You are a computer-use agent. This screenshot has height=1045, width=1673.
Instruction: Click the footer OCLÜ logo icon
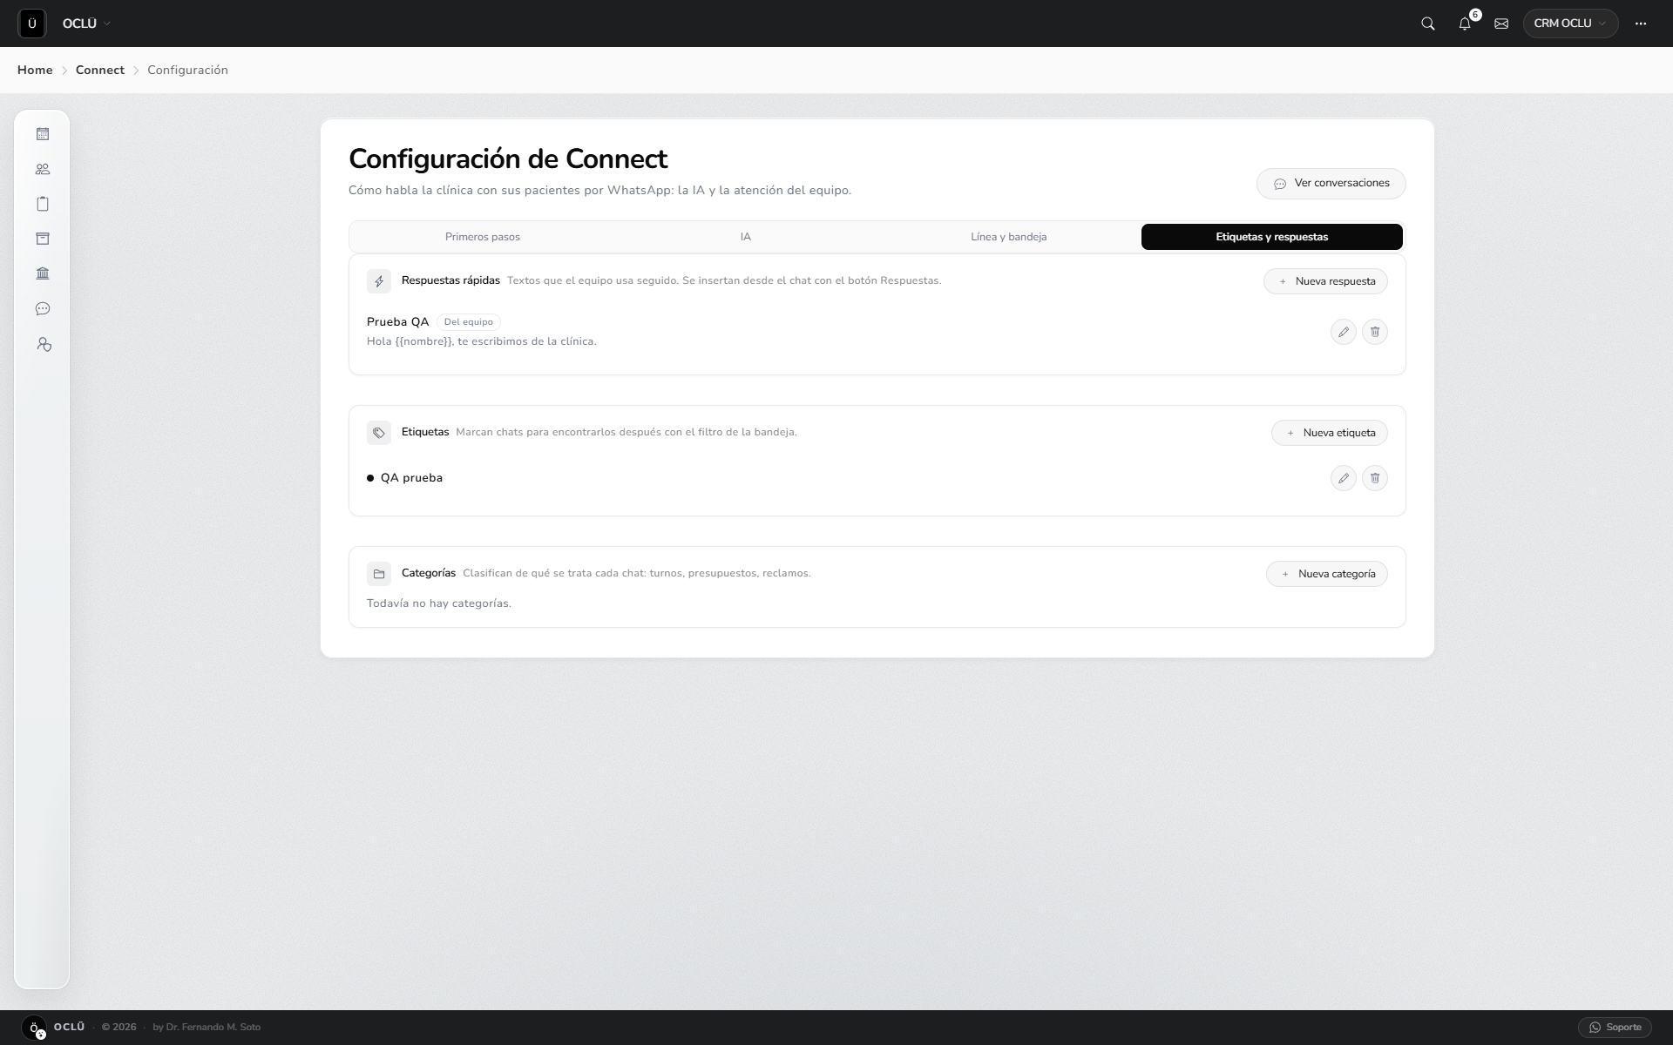(x=34, y=1028)
